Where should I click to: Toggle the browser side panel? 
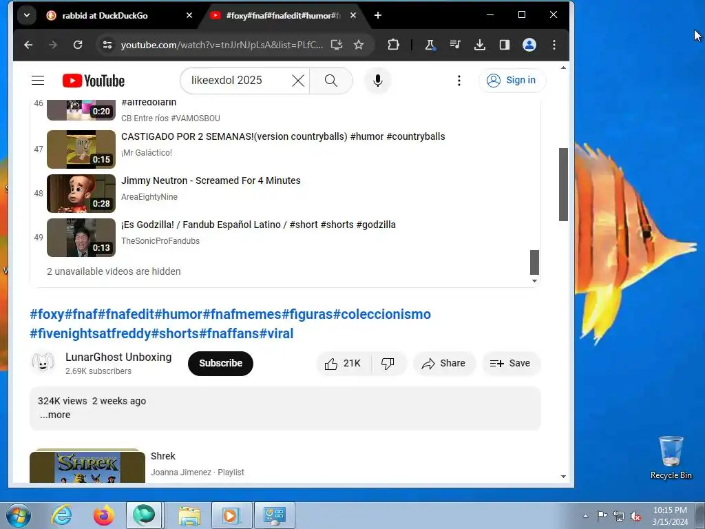(x=505, y=45)
